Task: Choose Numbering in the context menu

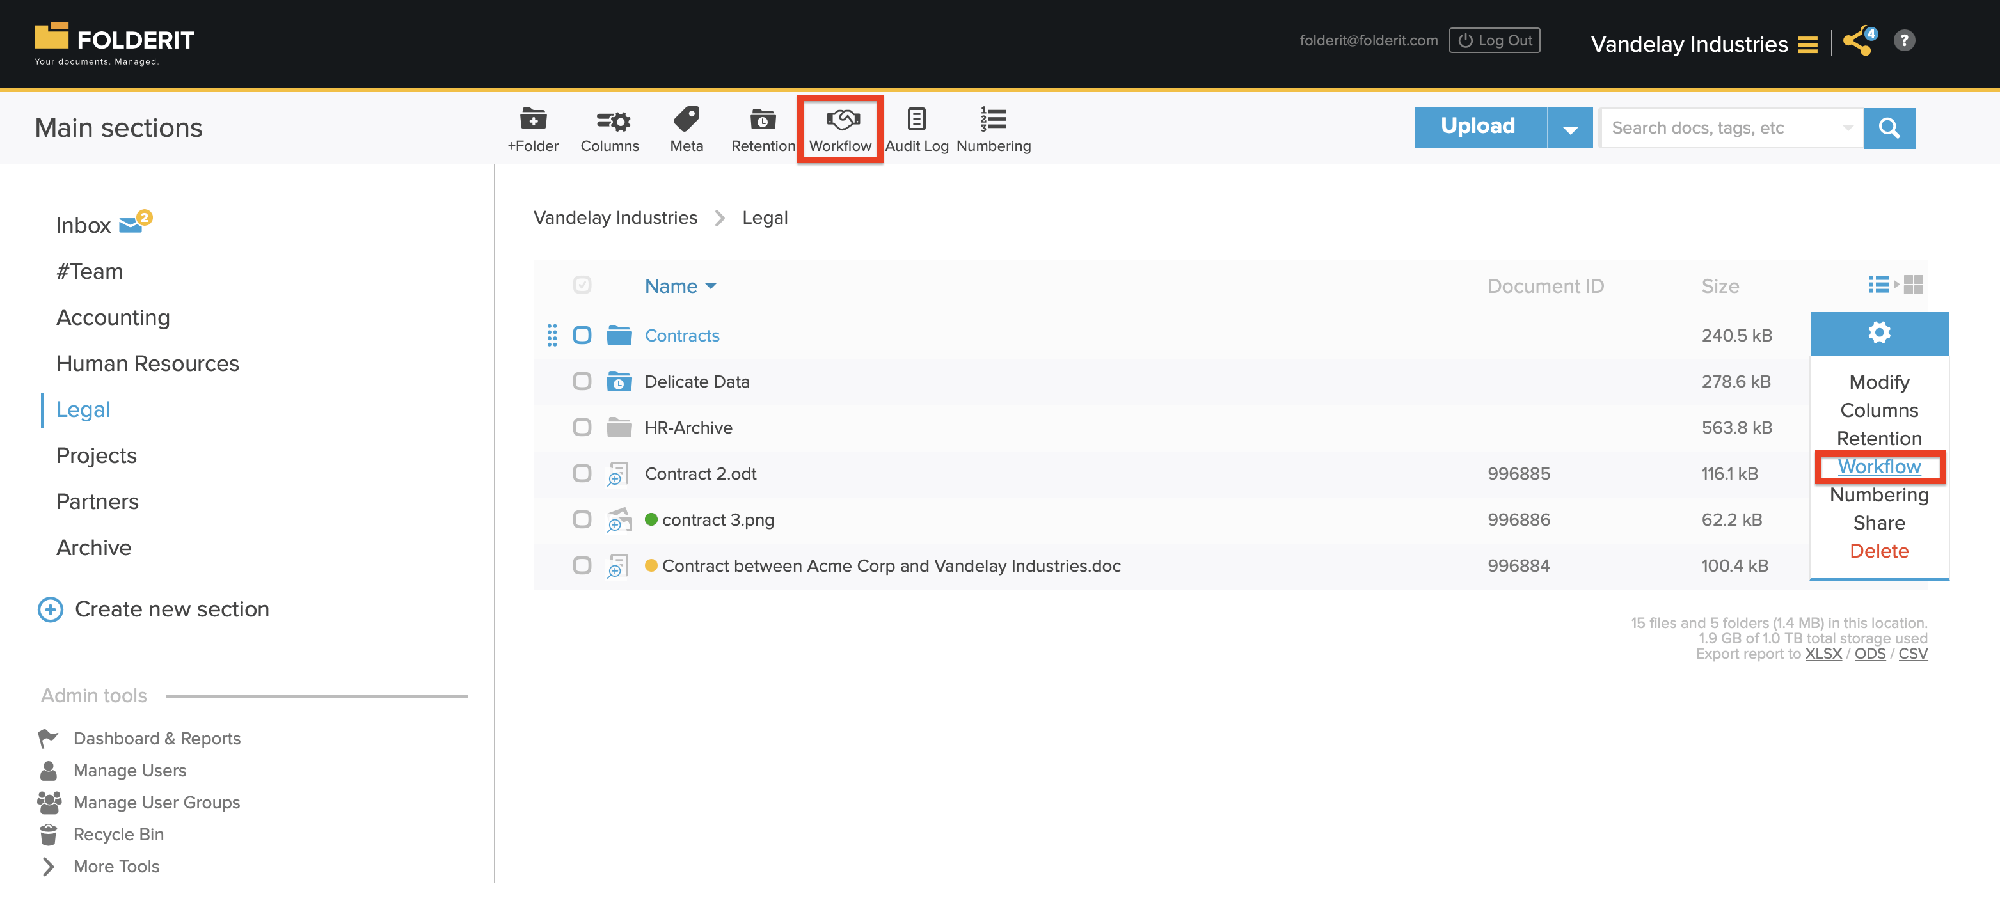Action: [x=1879, y=495]
